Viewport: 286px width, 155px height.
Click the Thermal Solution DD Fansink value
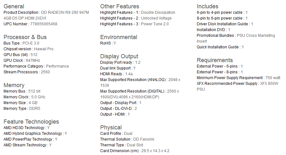pyautogui.click(x=144, y=139)
